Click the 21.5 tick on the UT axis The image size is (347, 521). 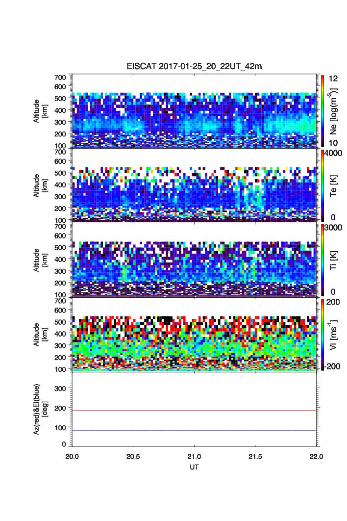point(255,456)
